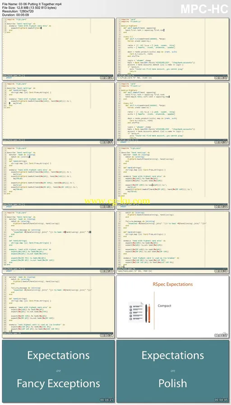Click the timestamp 00:02:46
Screen dimensions: 231x405
[x=107, y=271]
